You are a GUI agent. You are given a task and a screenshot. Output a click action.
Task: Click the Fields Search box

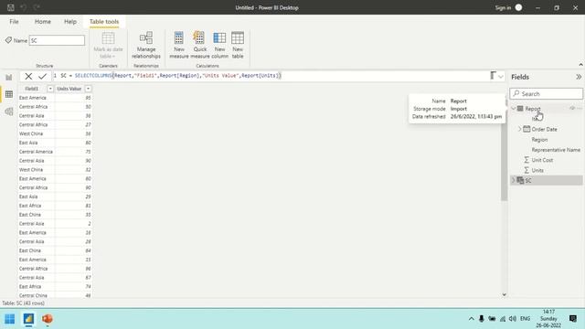click(x=547, y=93)
